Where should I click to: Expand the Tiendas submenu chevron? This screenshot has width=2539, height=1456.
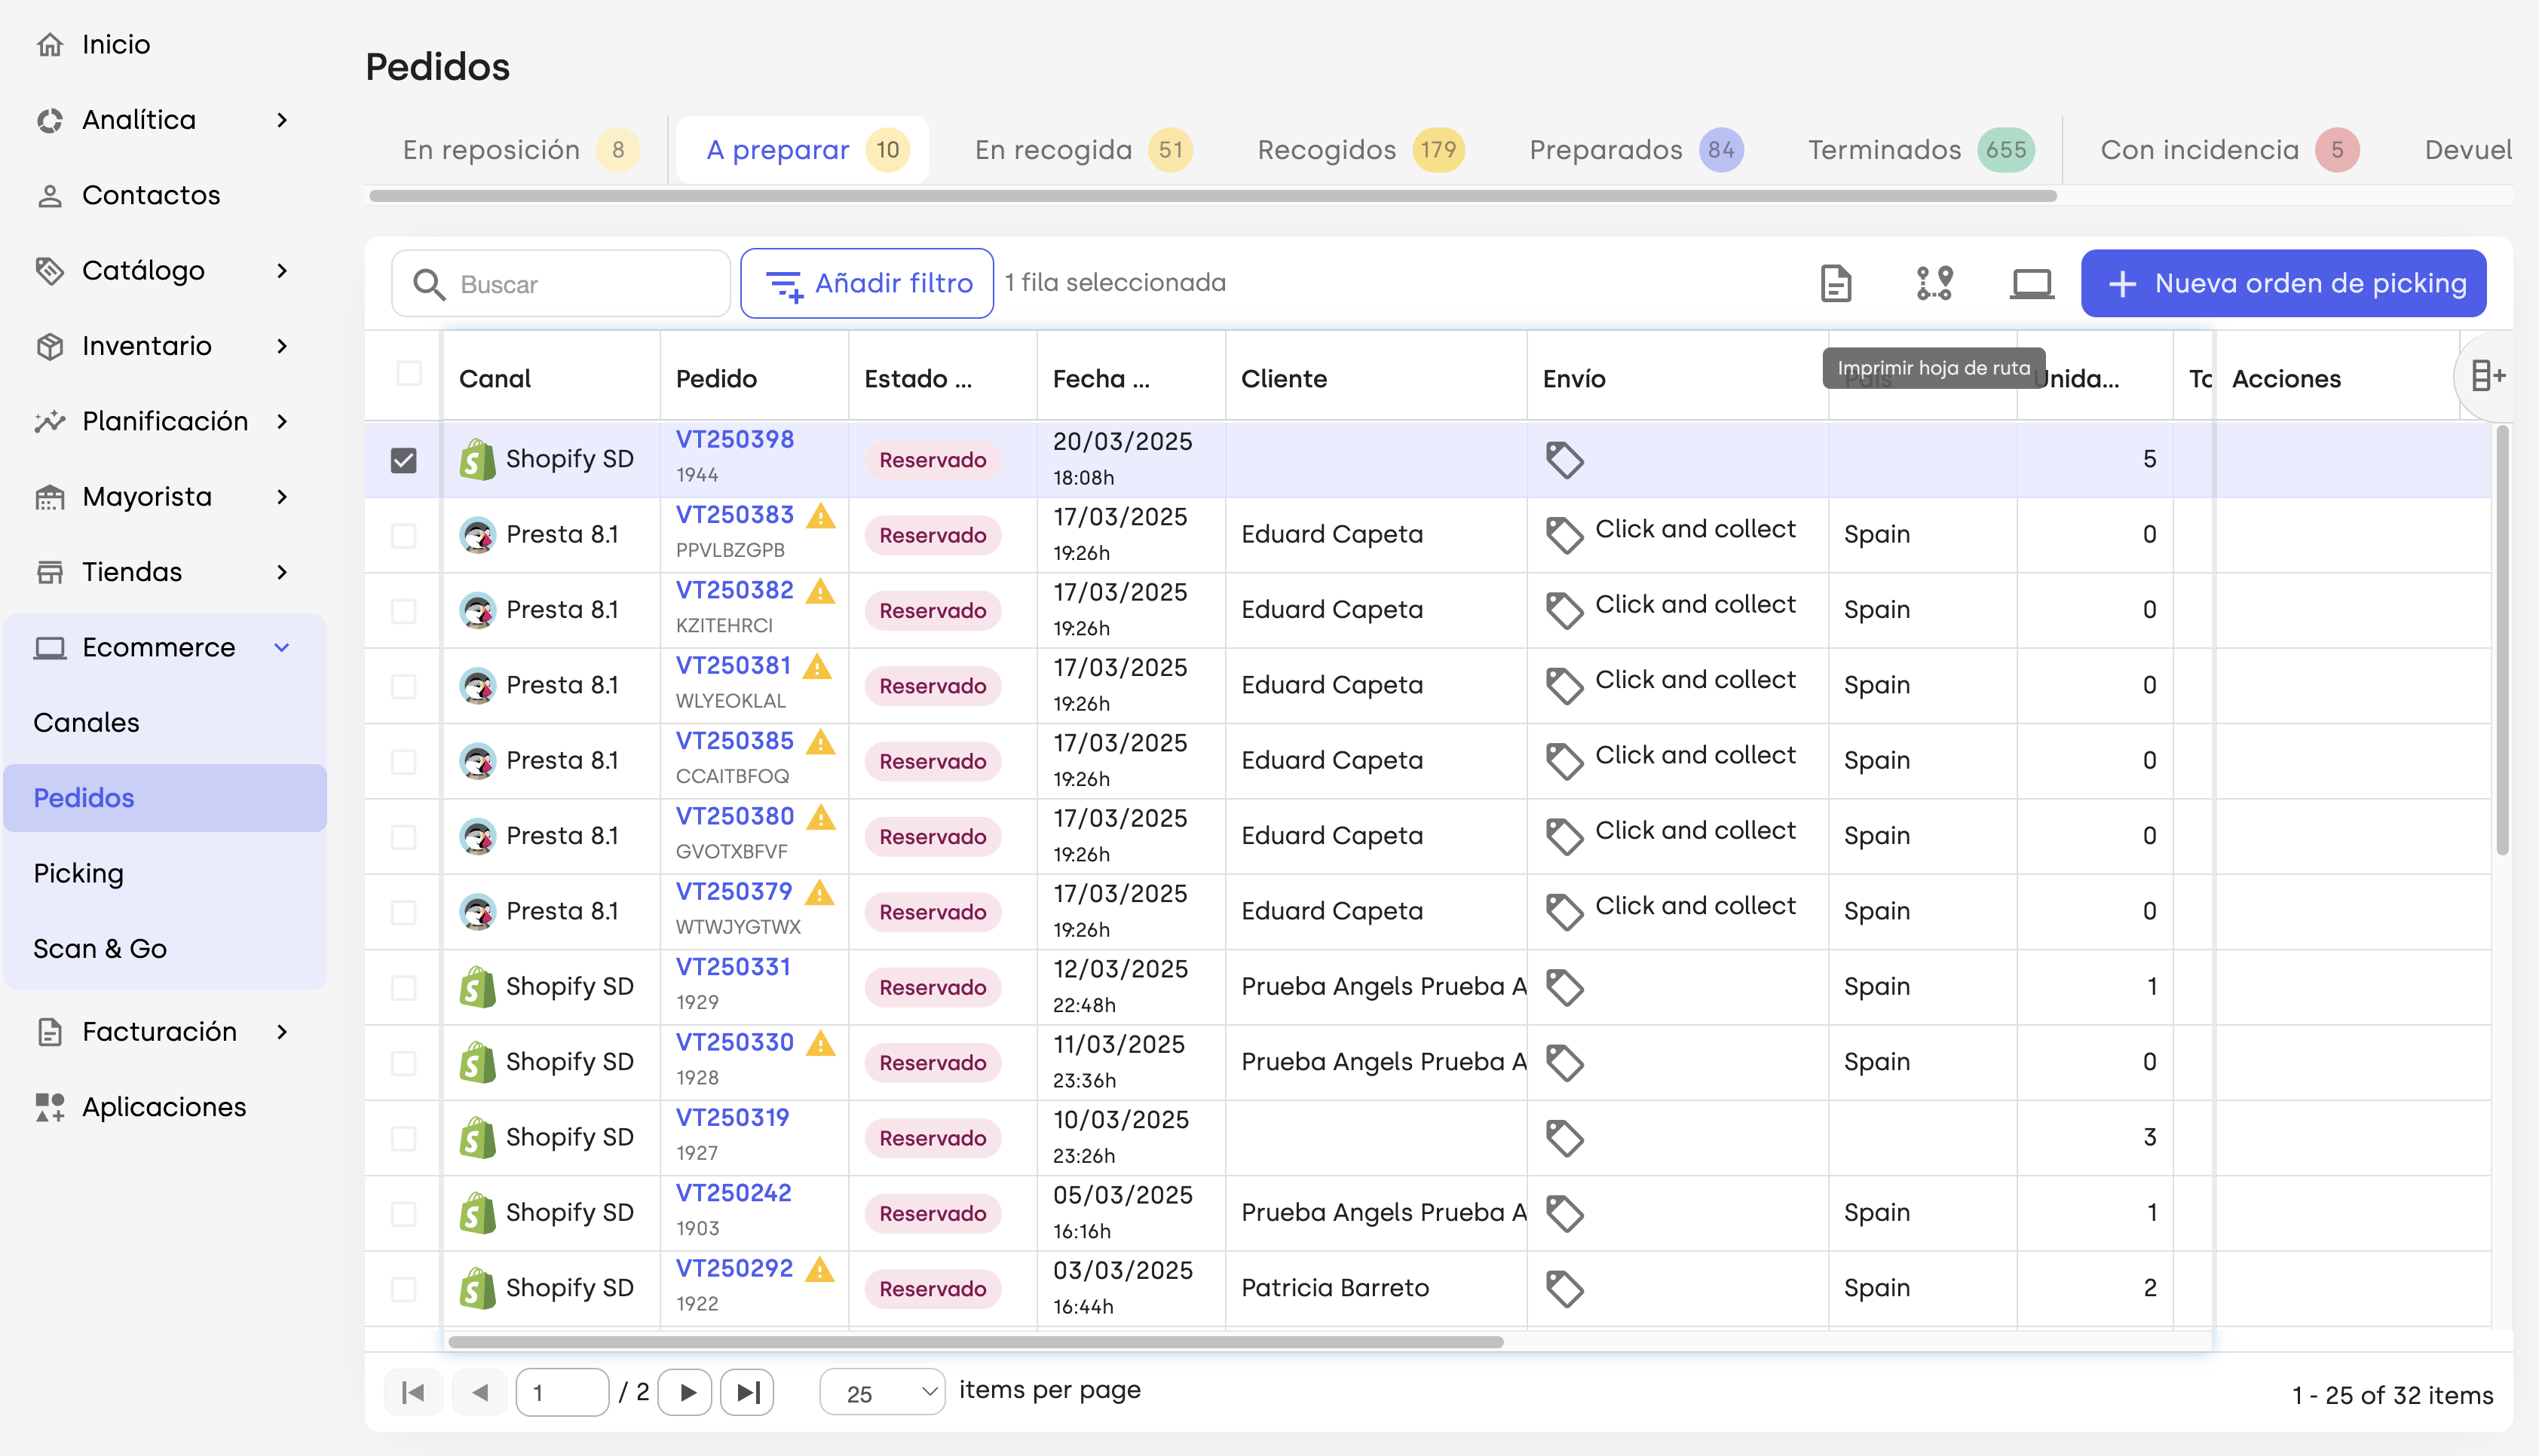tap(282, 572)
